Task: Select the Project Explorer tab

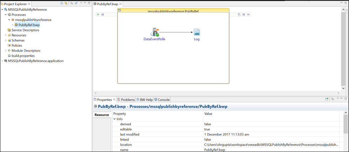Action: click(x=15, y=4)
